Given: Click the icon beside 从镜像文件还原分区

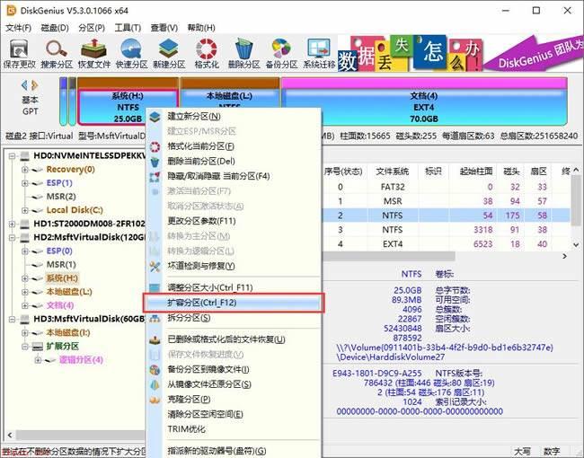Looking at the screenshot, I should (155, 384).
